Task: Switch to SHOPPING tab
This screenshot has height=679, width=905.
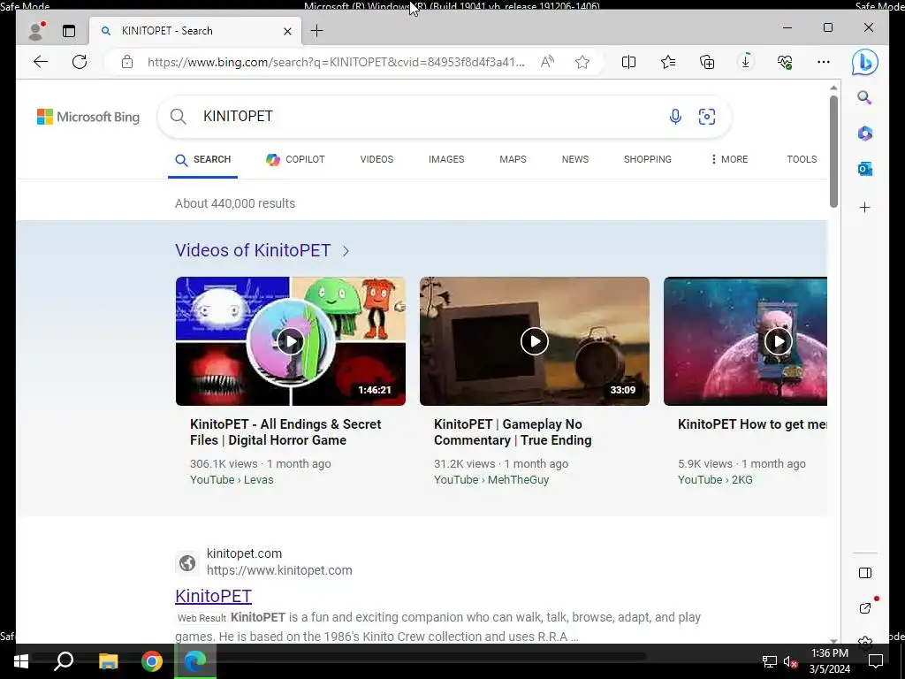Action: coord(648,159)
